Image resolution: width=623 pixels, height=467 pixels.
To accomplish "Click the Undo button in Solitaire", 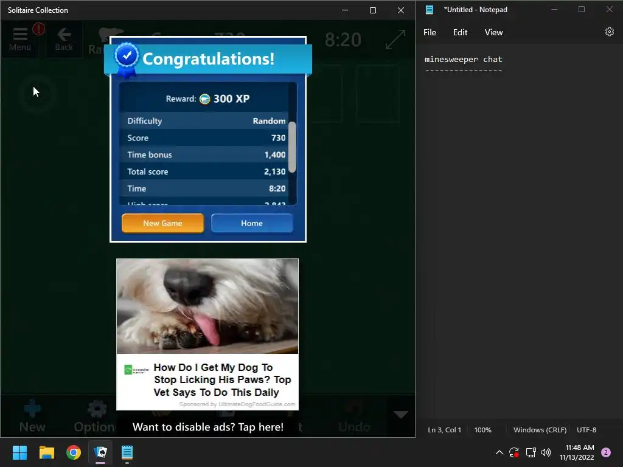I will coord(355,417).
